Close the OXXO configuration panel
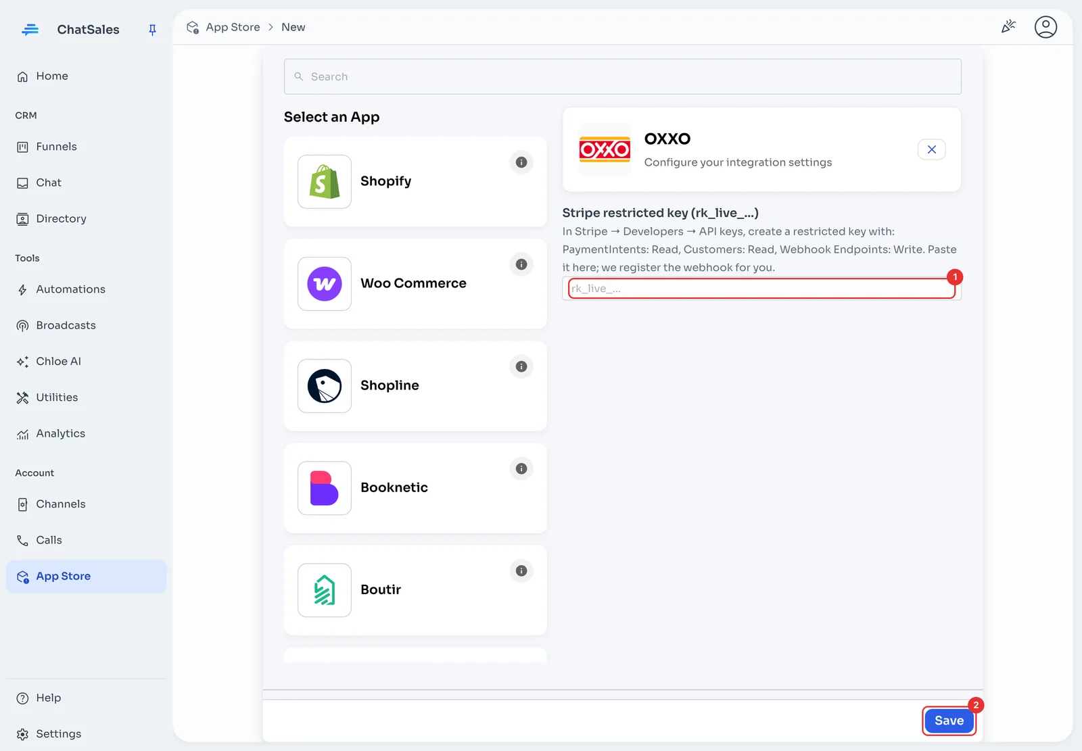Viewport: 1082px width, 751px height. 932,149
